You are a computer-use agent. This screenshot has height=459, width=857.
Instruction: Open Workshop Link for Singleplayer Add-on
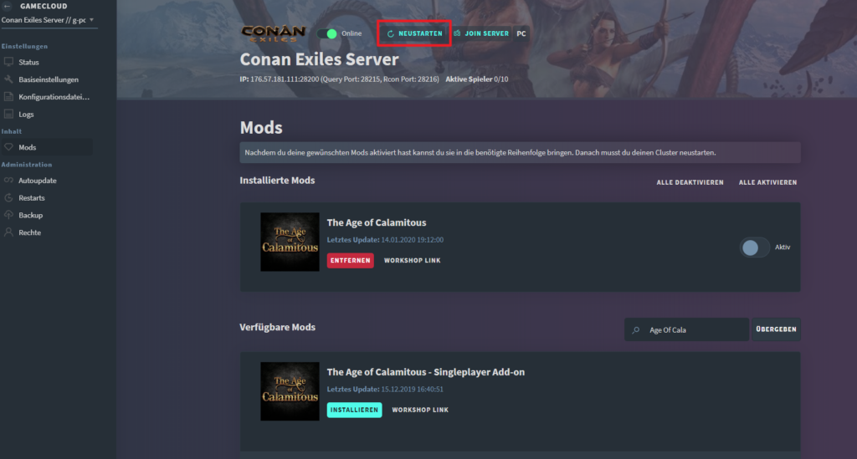[x=420, y=410]
